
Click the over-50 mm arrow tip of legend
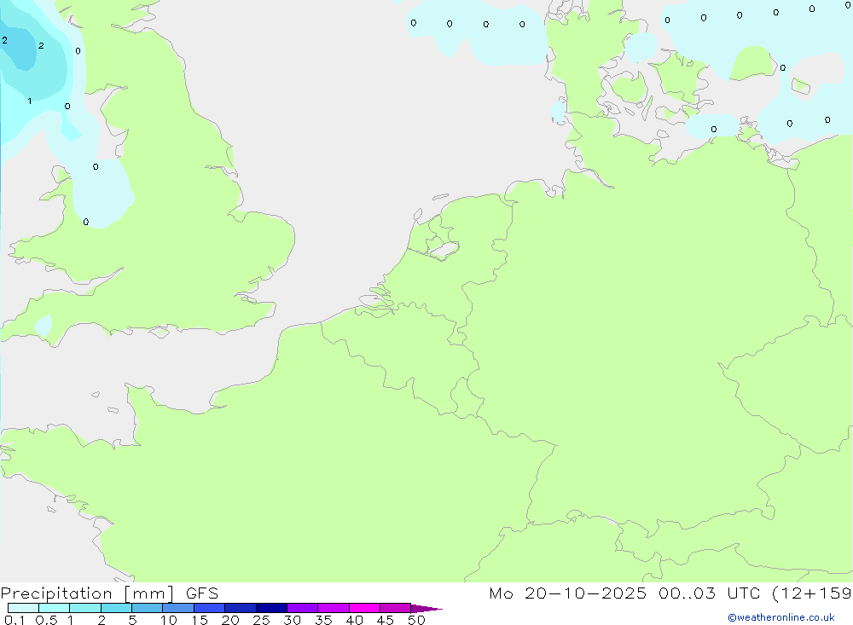[x=426, y=608]
